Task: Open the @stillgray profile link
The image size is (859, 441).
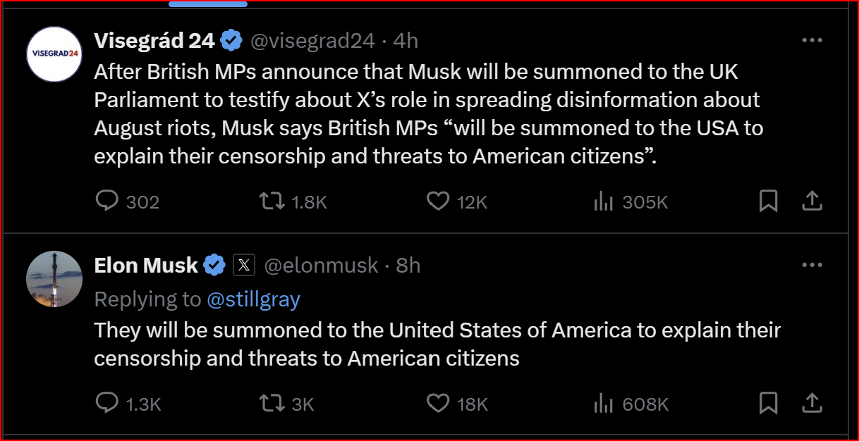Action: pos(253,299)
